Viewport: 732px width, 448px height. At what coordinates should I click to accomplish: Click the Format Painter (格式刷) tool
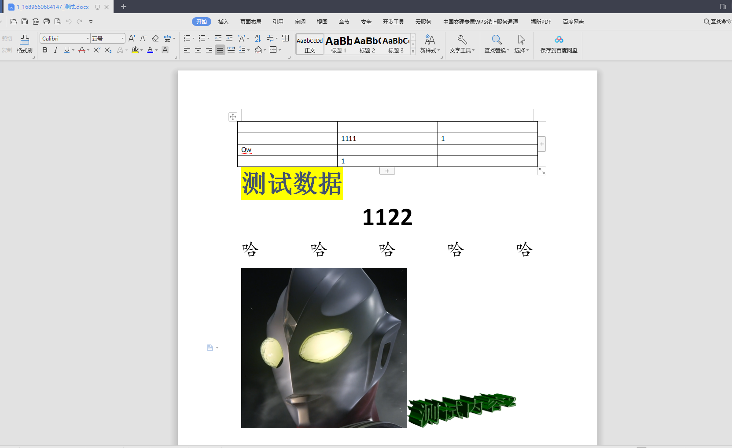pyautogui.click(x=25, y=44)
